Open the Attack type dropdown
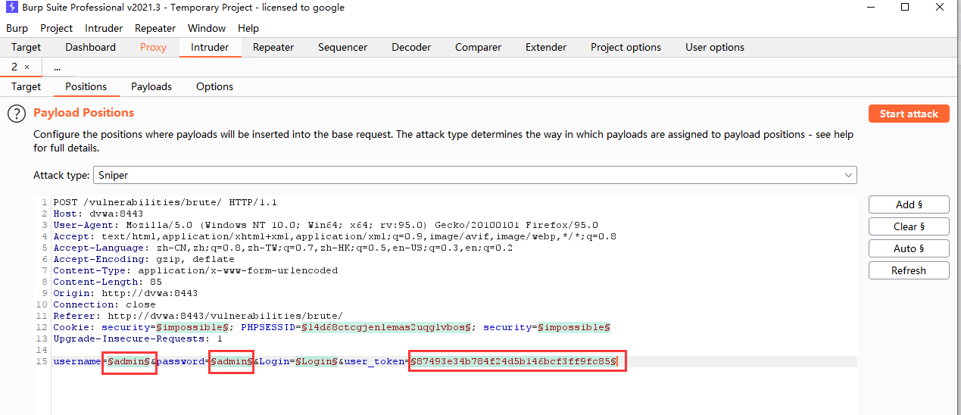 click(475, 175)
